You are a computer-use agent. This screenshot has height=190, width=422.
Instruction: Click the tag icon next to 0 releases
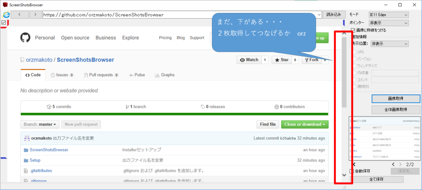click(x=203, y=107)
